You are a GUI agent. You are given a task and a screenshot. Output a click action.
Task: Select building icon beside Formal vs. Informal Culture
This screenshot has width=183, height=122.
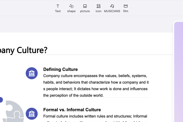[31, 113]
